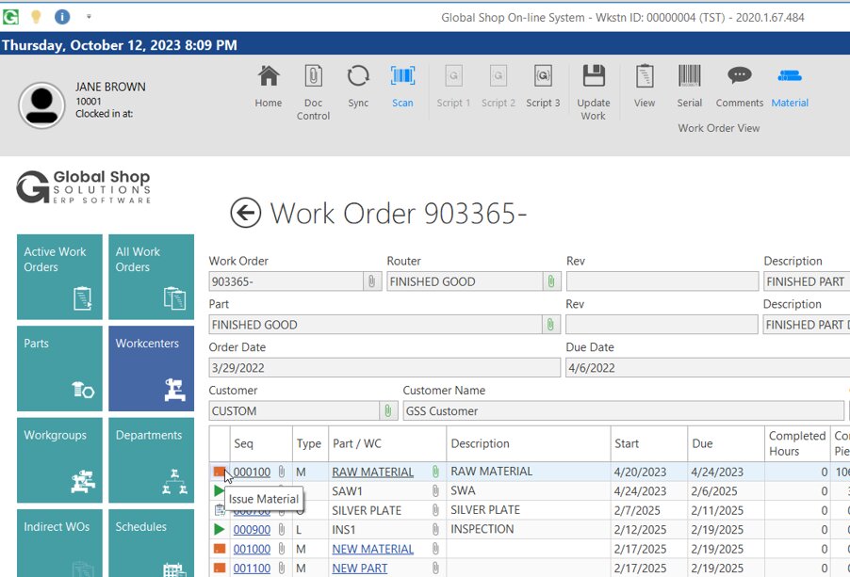This screenshot has width=850, height=577.
Task: Go back using the arrow beside Work Order
Action: click(246, 213)
